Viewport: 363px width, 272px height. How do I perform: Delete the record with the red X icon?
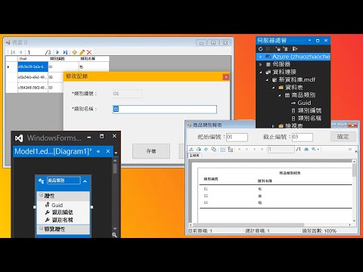[x=89, y=52]
